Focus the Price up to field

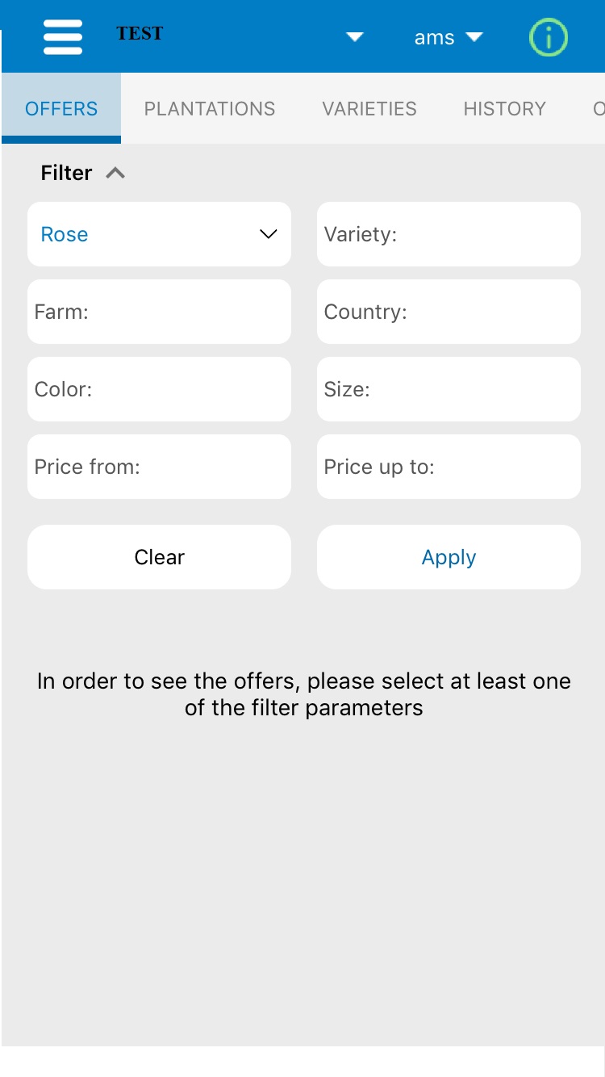point(449,467)
